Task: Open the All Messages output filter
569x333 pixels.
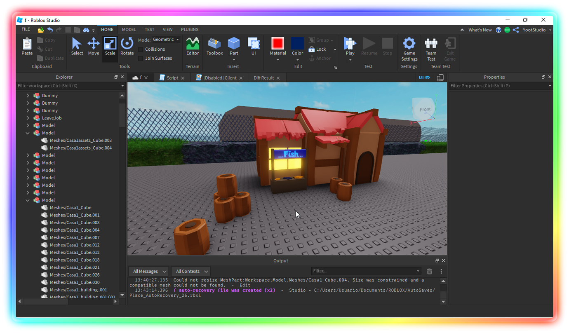Action: (x=148, y=271)
